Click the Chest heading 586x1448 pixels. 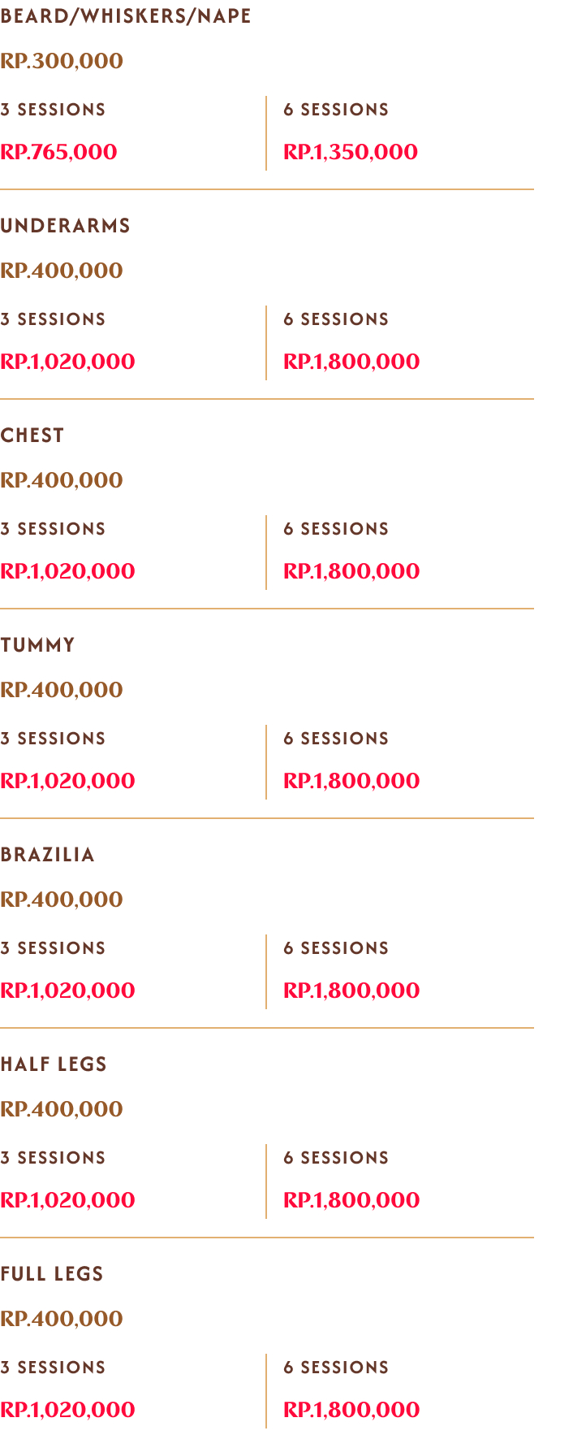coord(32,436)
